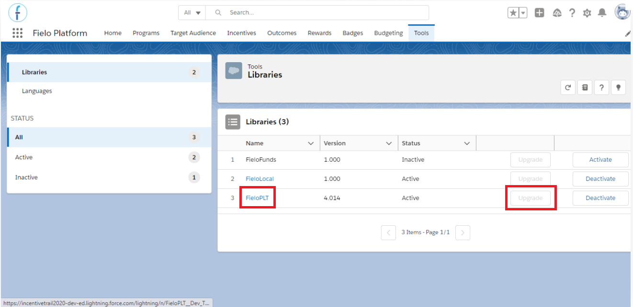The height and width of the screenshot is (307, 633).
Task: Open the Favorites star icon
Action: (x=513, y=13)
